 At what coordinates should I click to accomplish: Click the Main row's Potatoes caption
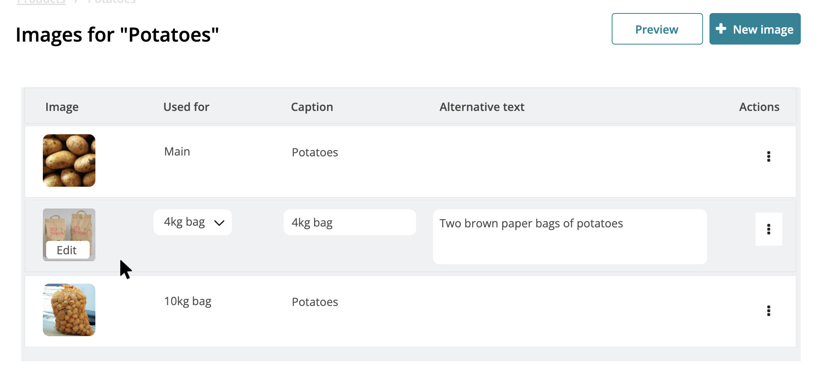tap(315, 152)
